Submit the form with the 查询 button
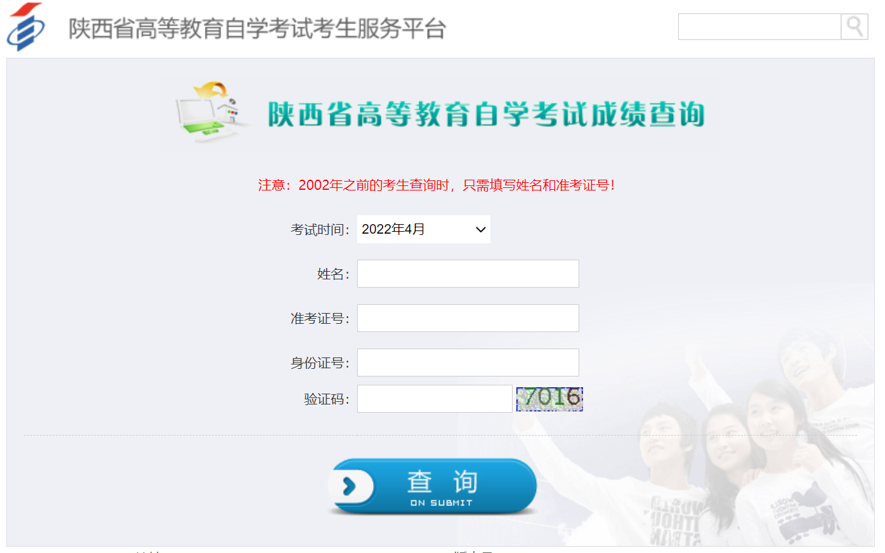The image size is (885, 553). coord(433,487)
